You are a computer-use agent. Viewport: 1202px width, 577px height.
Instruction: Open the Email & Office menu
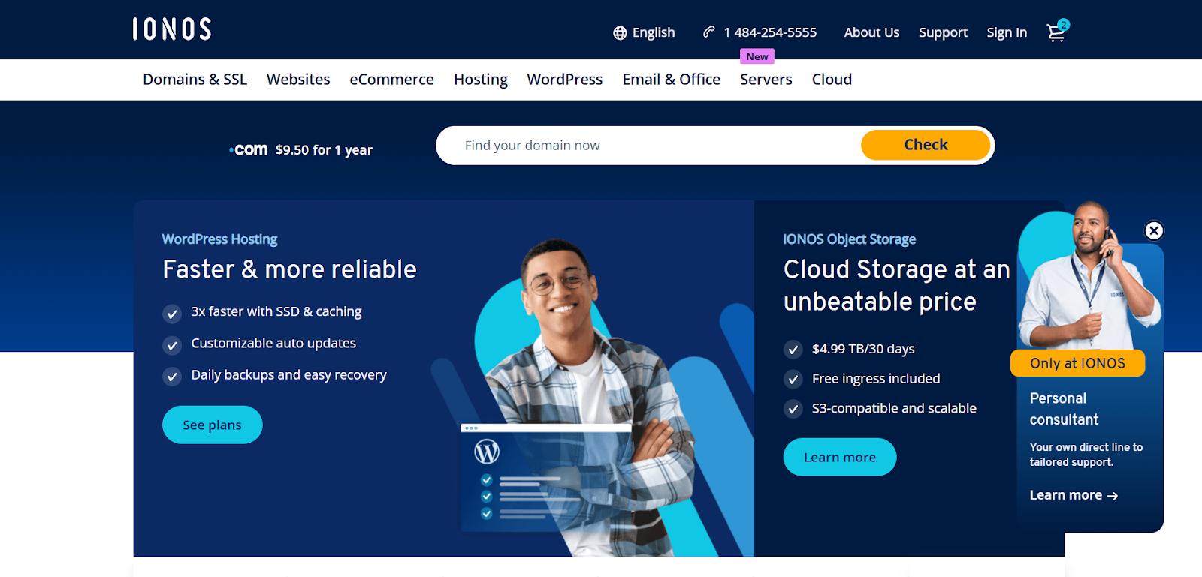tap(671, 80)
